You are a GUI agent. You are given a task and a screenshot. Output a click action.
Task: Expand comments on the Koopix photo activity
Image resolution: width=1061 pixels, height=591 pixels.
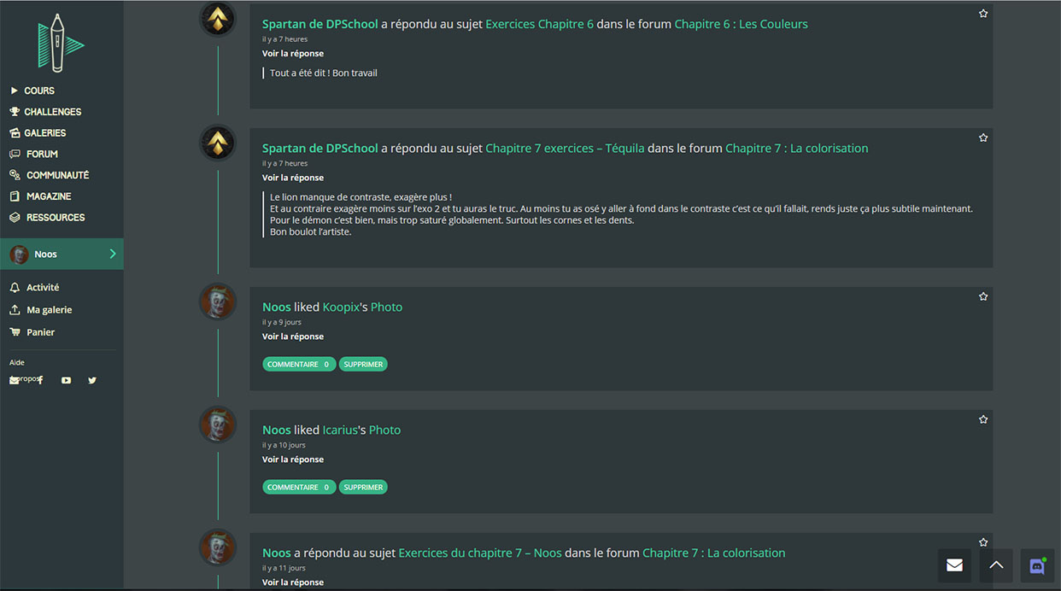click(x=298, y=365)
